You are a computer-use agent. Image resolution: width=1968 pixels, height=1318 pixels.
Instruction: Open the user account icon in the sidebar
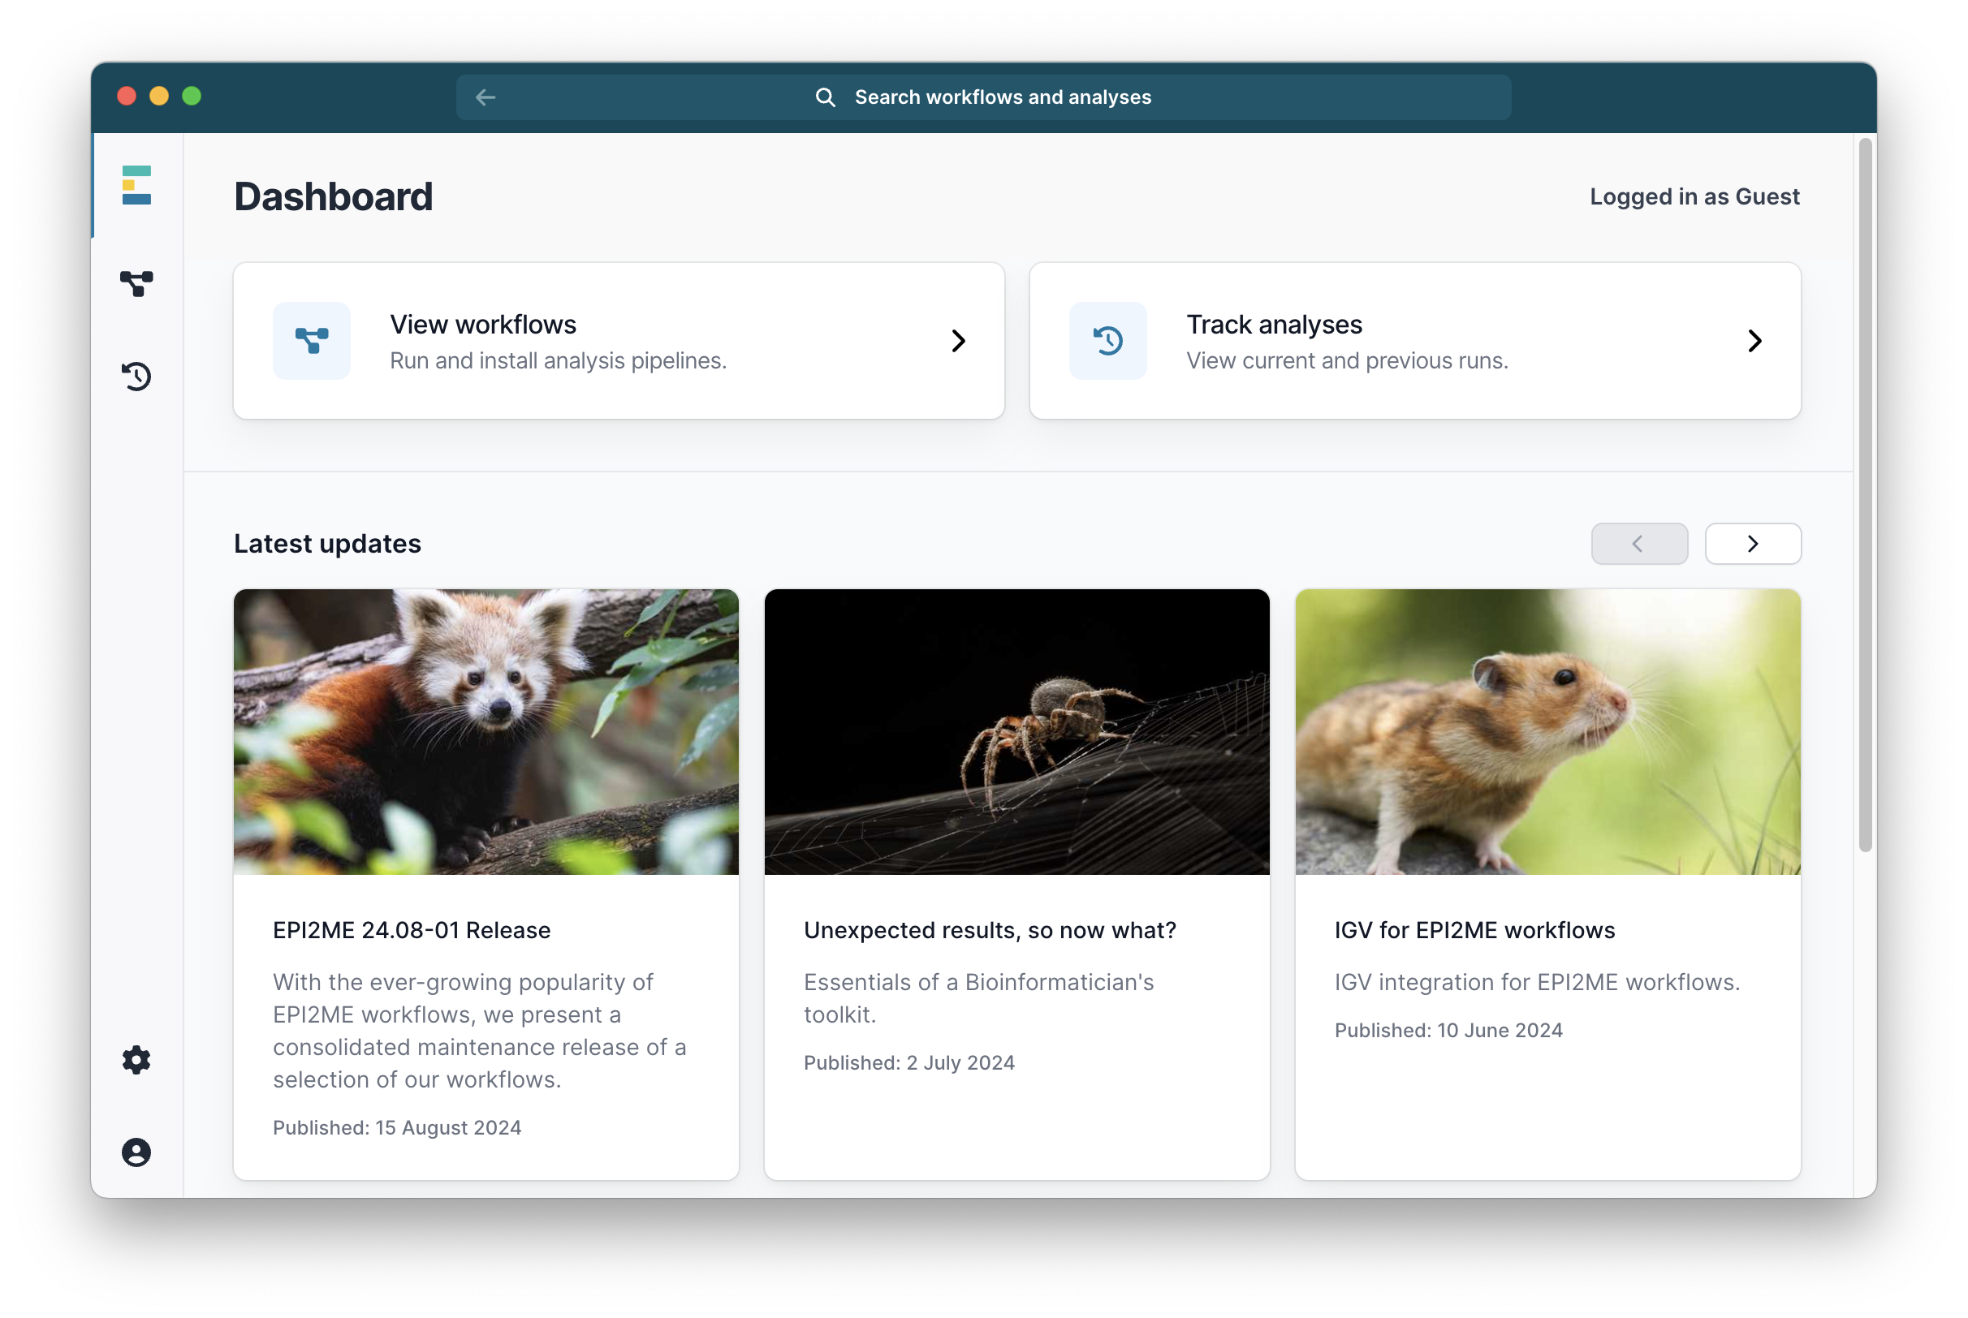click(136, 1152)
